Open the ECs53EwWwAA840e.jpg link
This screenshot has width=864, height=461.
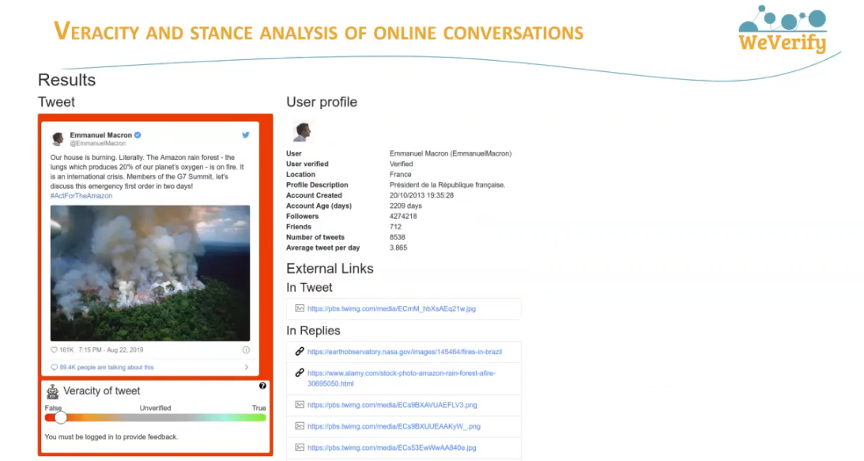pos(392,448)
